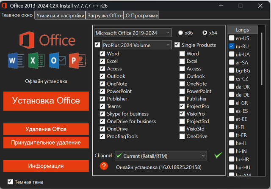
Task: Click the Информация button
Action: click(46, 166)
